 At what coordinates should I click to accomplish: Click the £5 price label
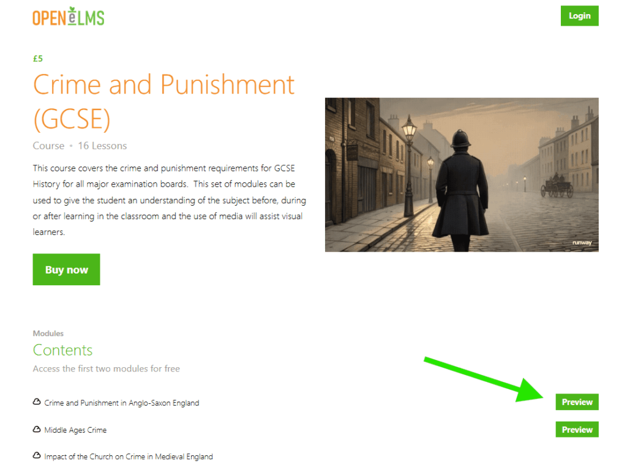38,59
